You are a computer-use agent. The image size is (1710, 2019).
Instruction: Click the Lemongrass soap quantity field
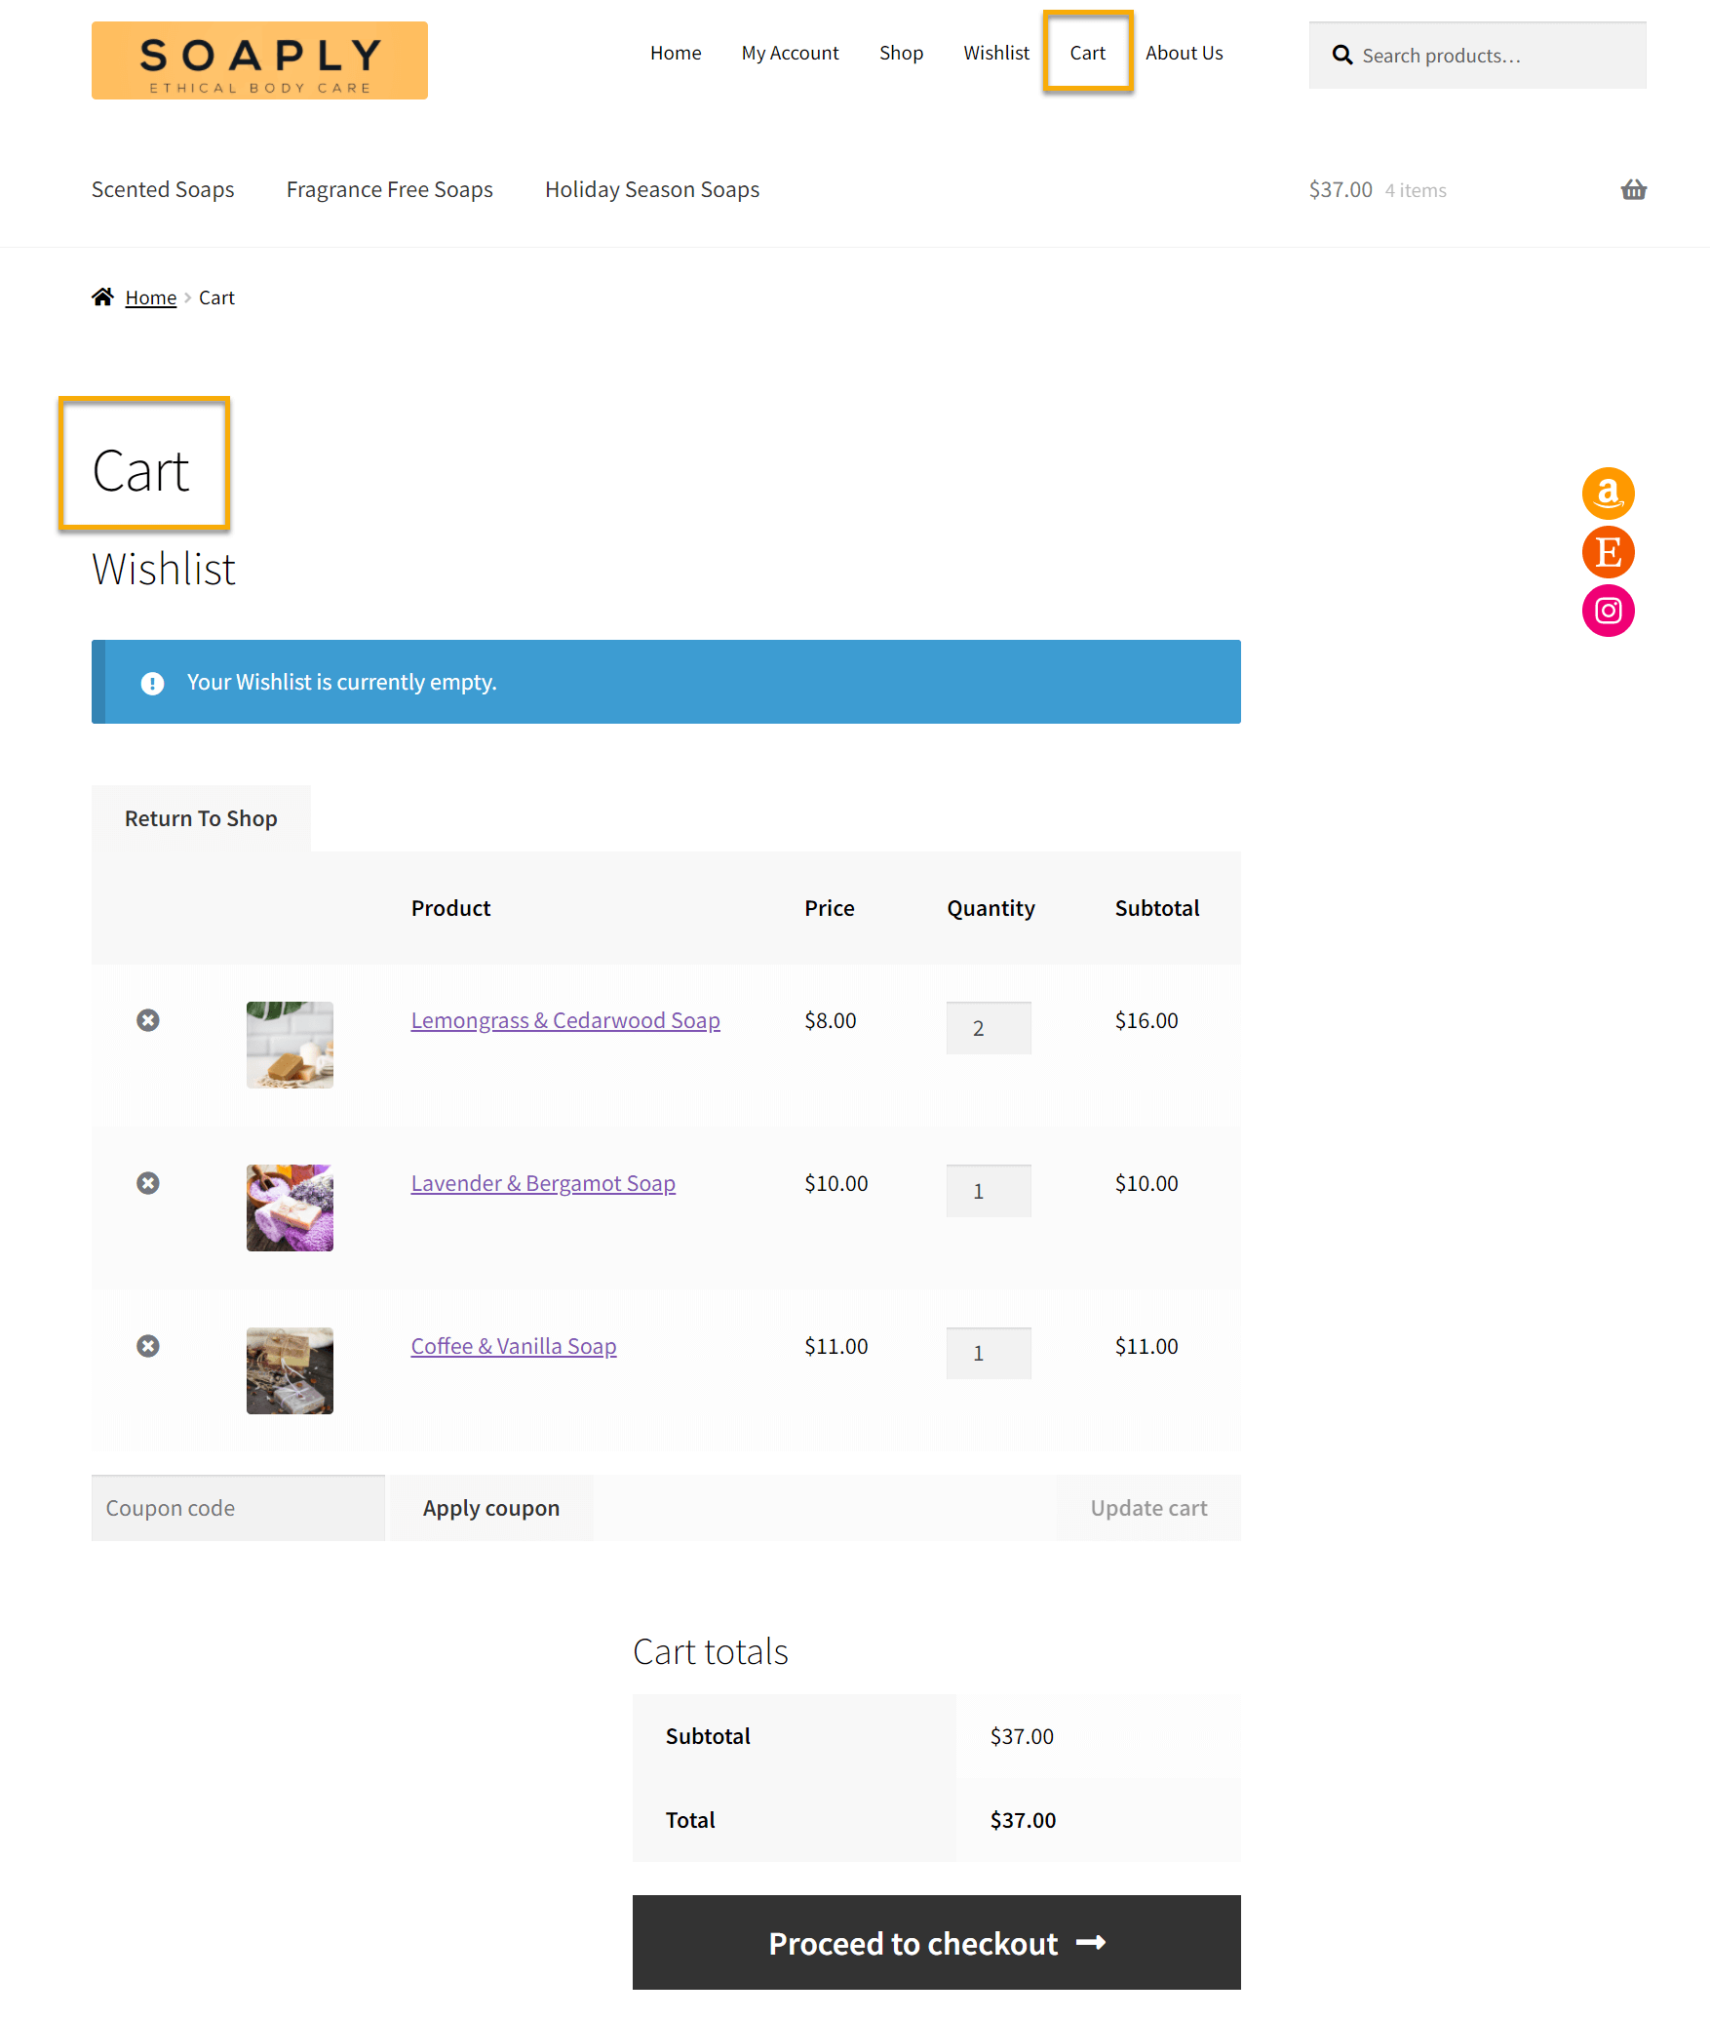tap(989, 1028)
